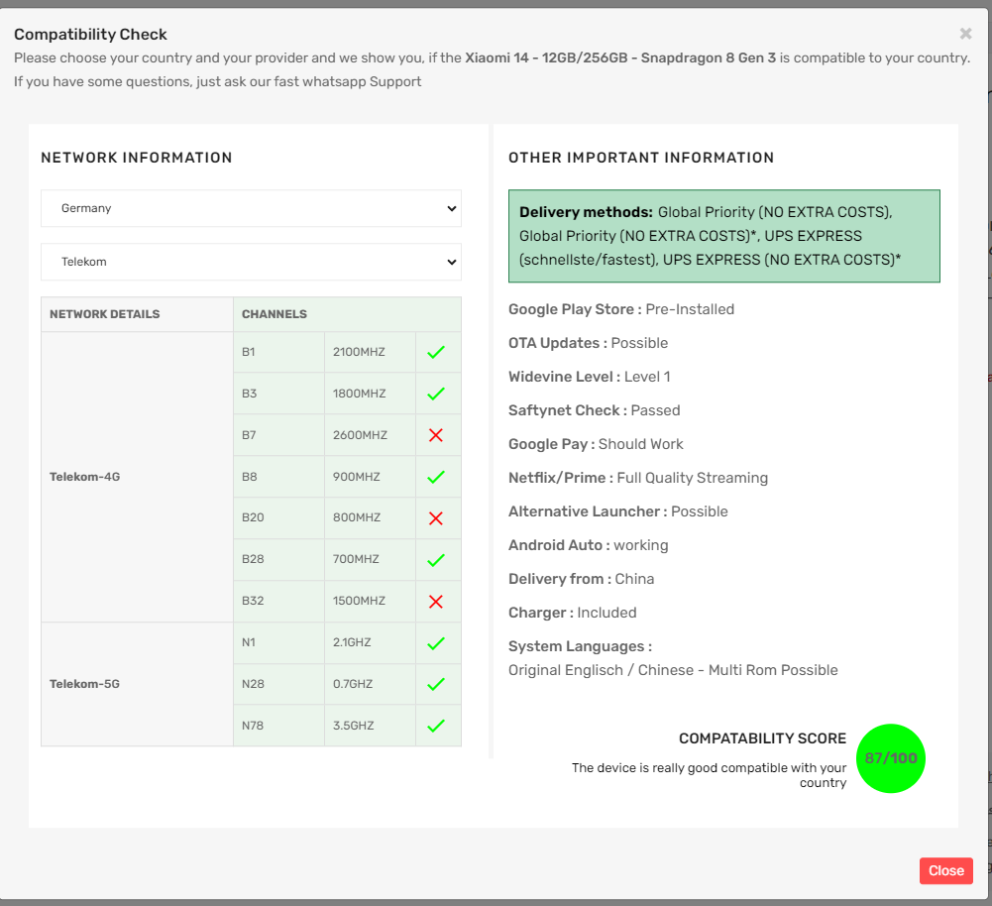Click the green checkmark for band B28

pyautogui.click(x=435, y=560)
